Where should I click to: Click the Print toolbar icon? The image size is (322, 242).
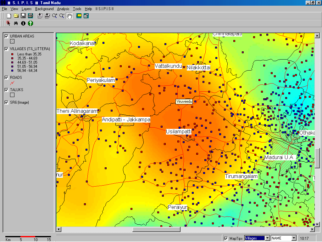click(30, 16)
